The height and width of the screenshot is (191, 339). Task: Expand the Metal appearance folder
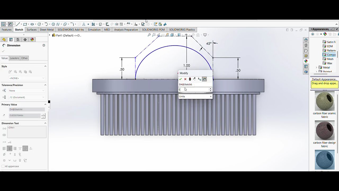[316, 68]
